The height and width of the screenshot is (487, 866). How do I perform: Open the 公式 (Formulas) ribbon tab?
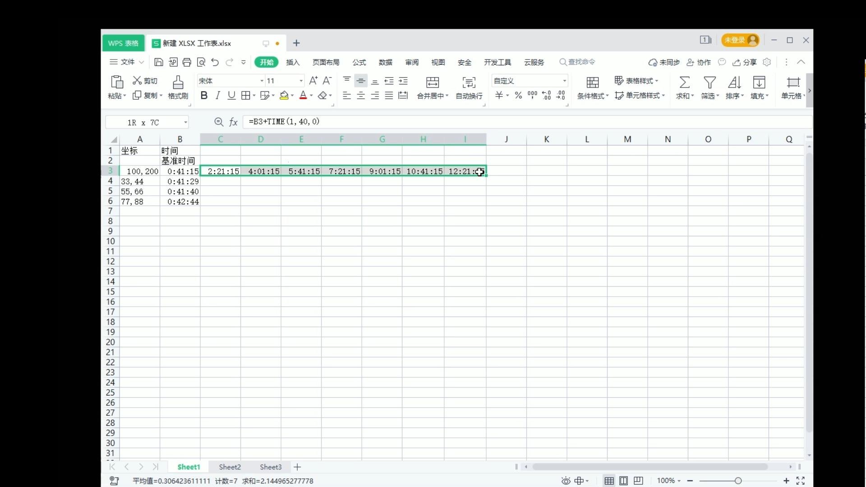coord(359,62)
